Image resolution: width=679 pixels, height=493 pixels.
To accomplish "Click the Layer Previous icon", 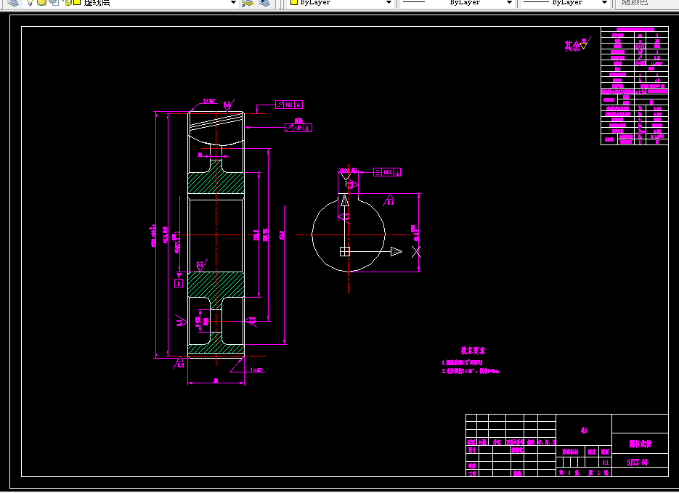I will click(264, 3).
